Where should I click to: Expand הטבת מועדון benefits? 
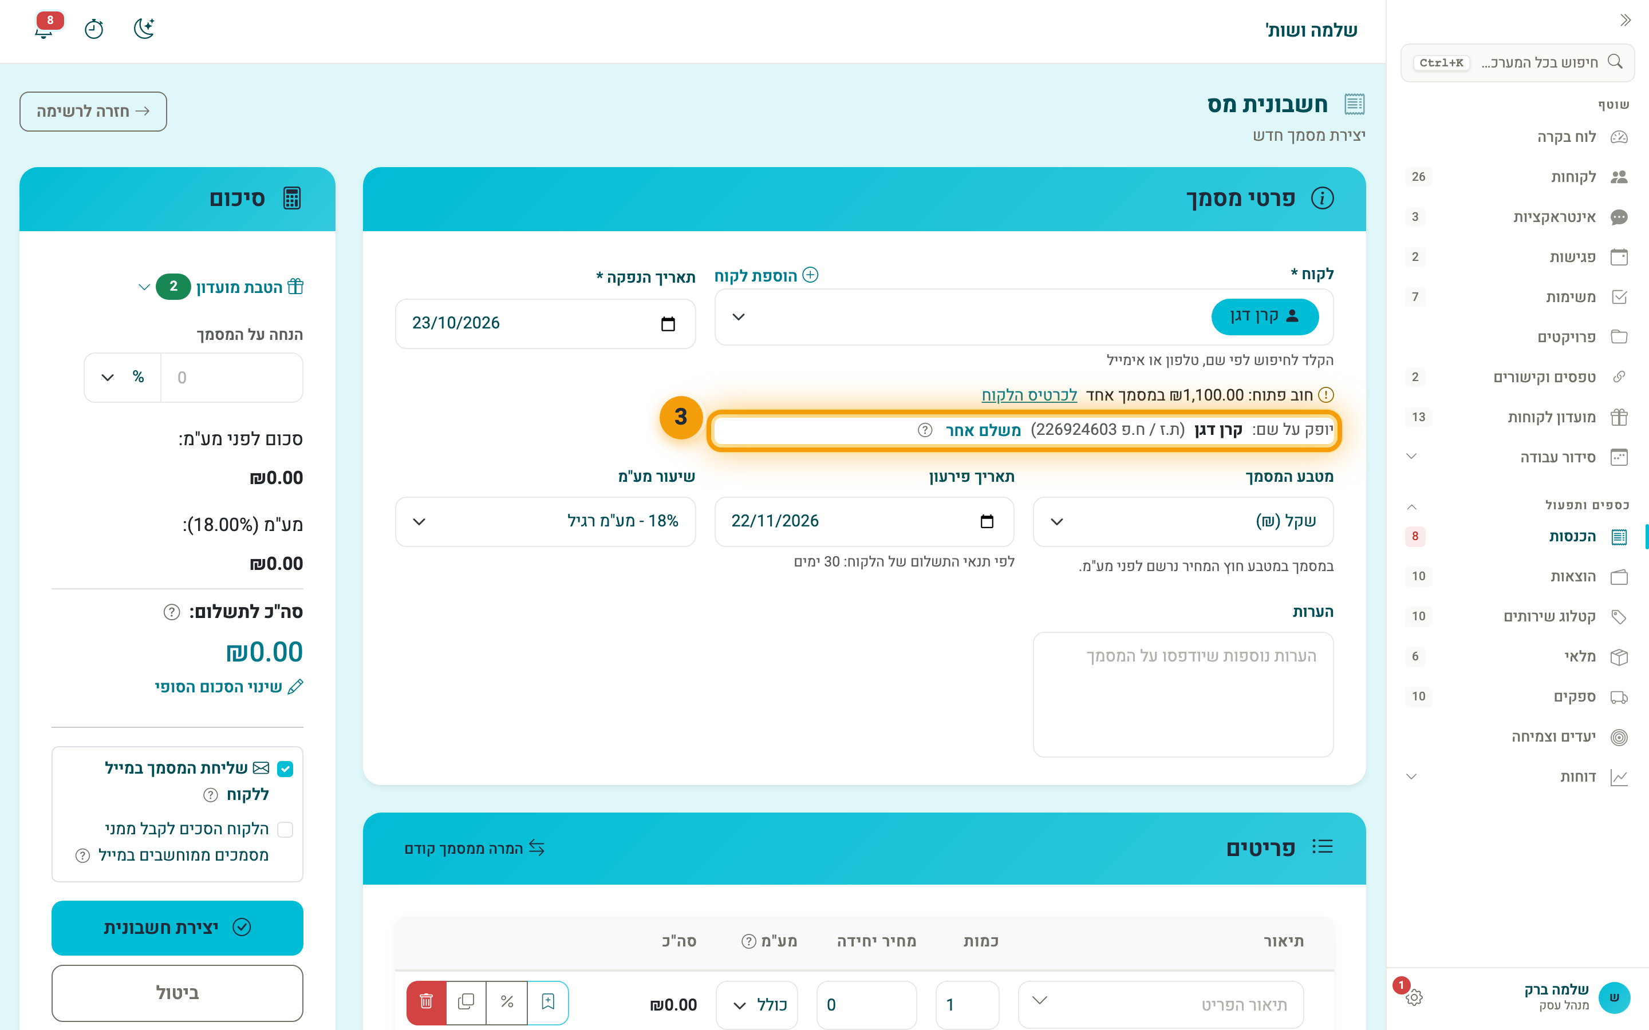pyautogui.click(x=221, y=287)
